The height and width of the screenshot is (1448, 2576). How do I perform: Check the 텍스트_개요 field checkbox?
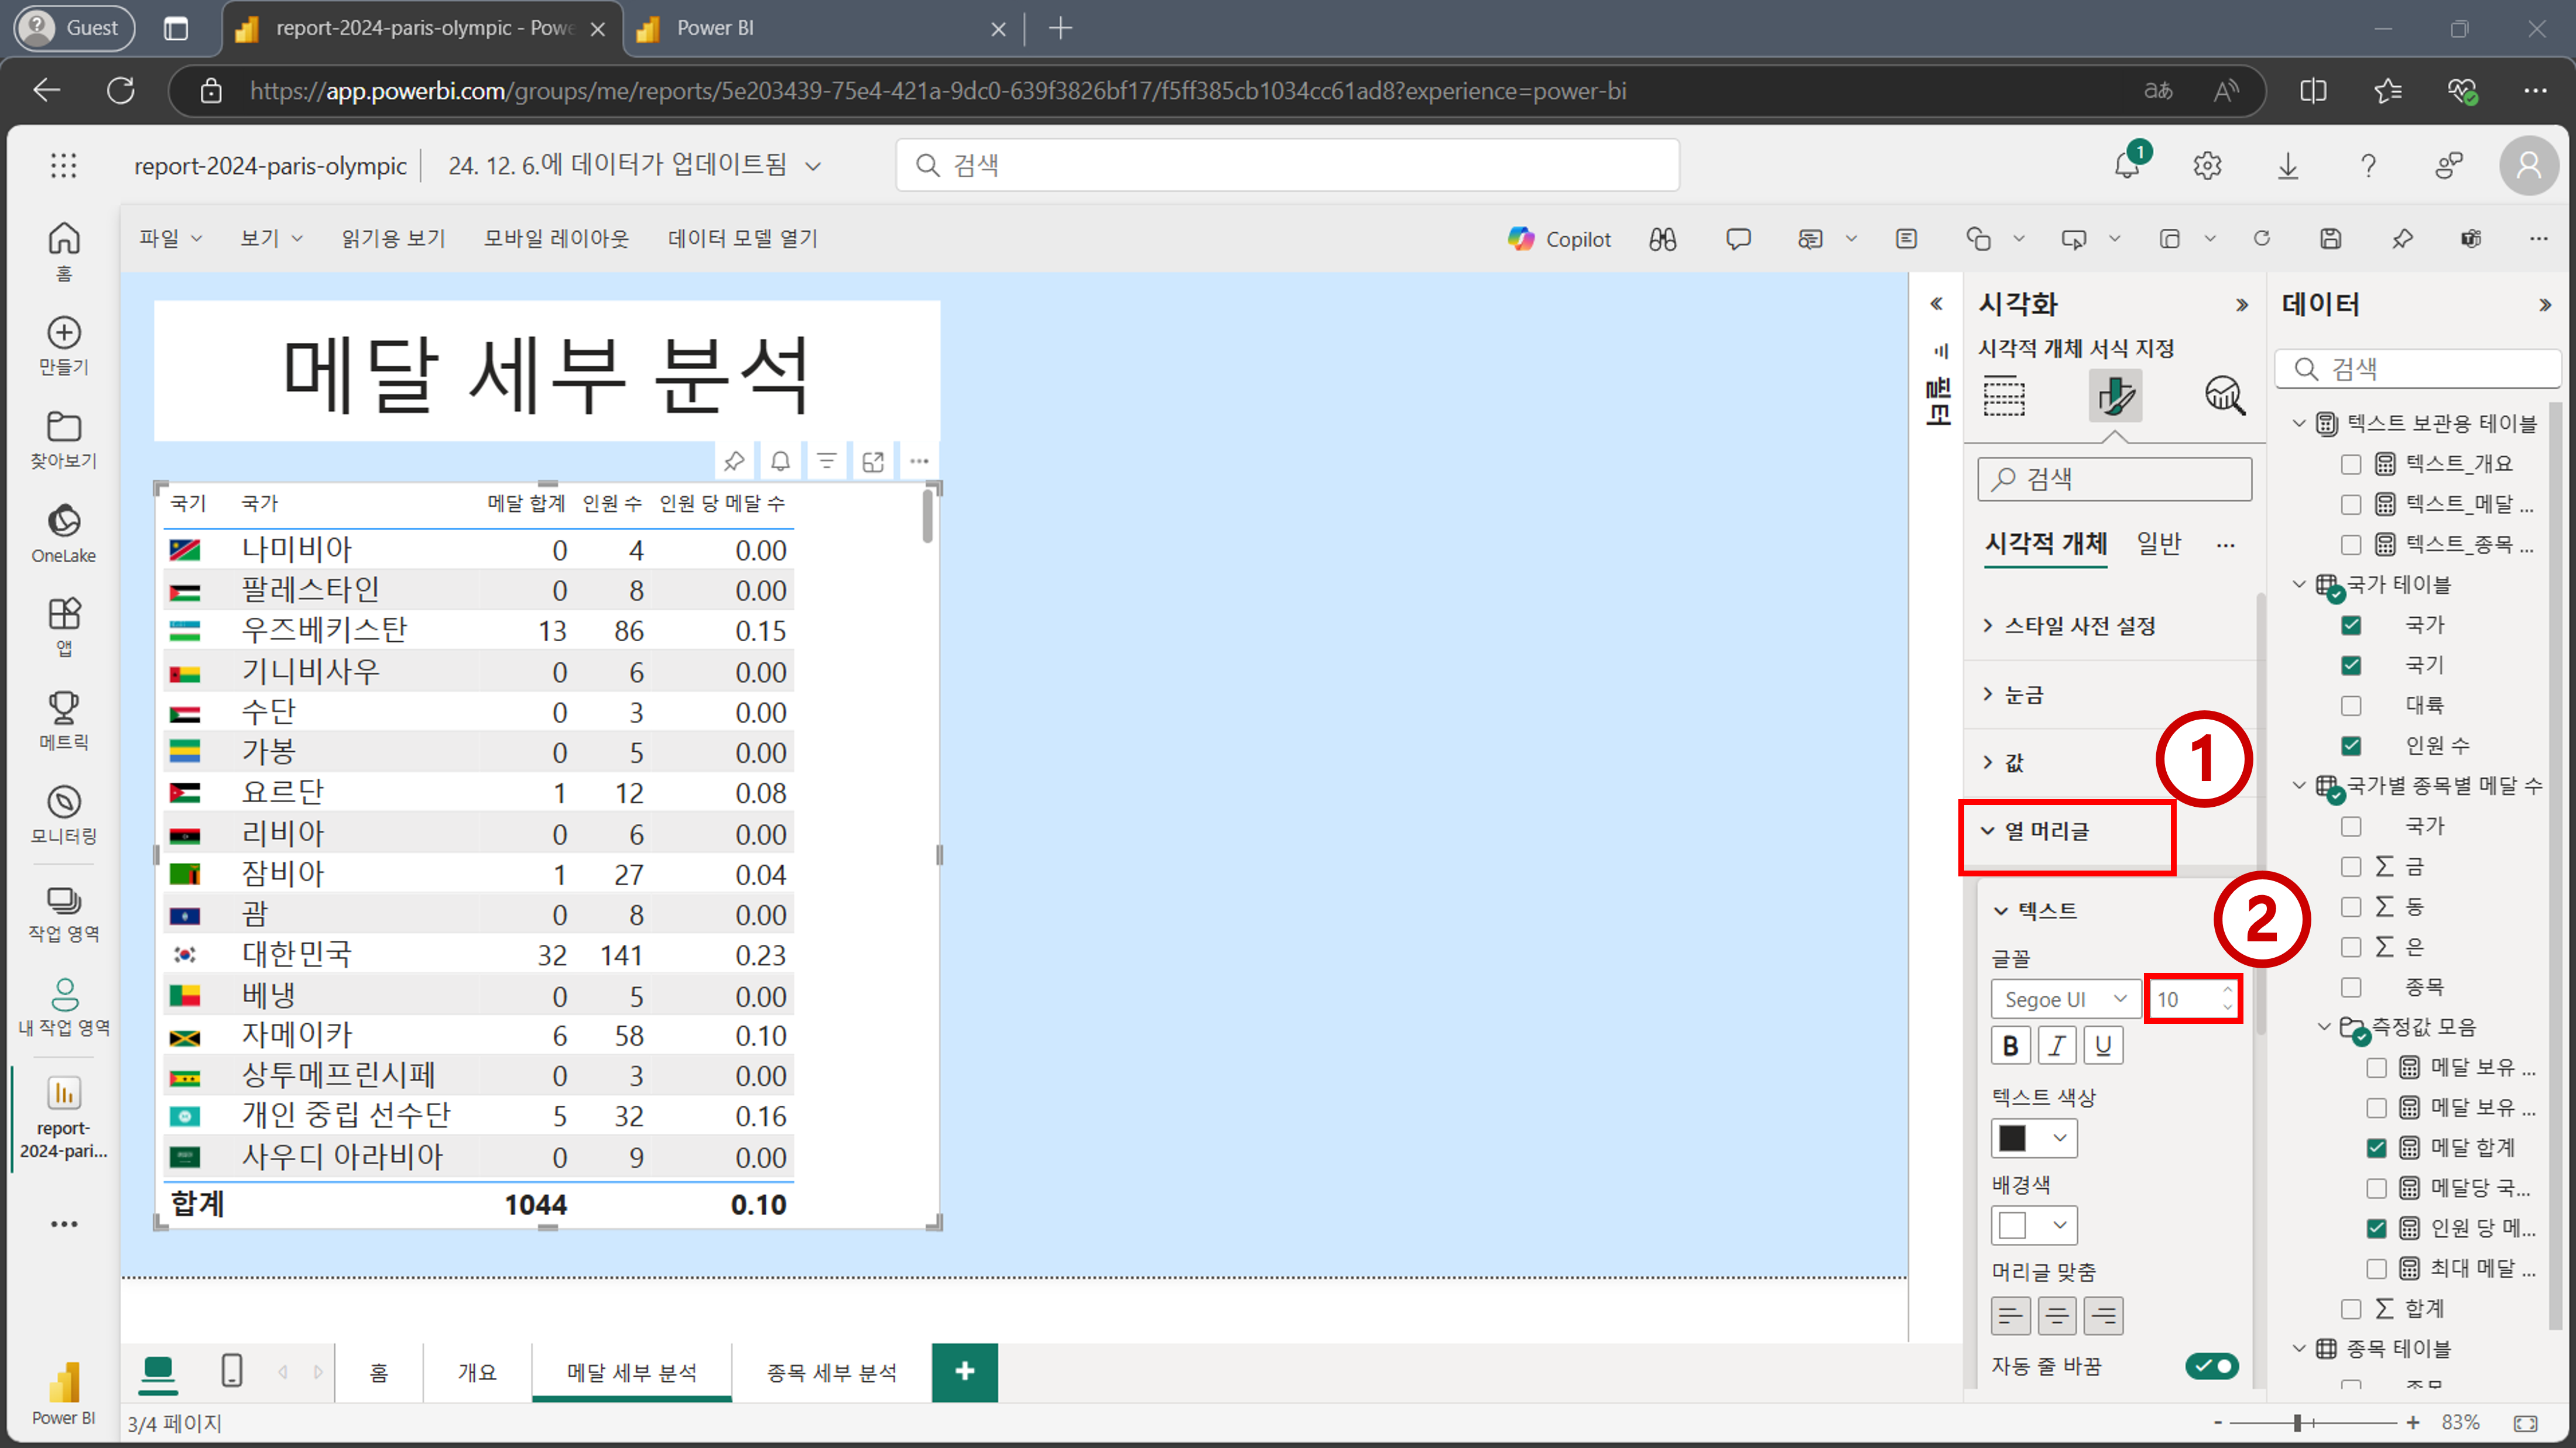pos(2351,464)
